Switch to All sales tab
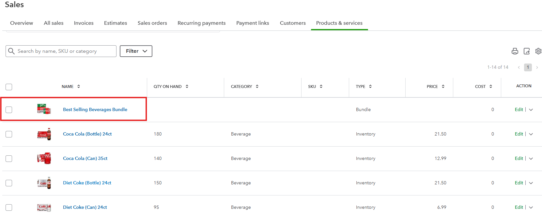Image resolution: width=542 pixels, height=215 pixels. click(54, 23)
